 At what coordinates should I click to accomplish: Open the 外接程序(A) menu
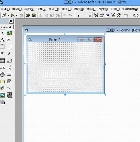pos(130,9)
